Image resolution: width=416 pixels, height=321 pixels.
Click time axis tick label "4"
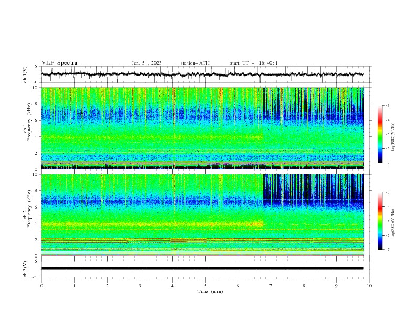point(173,286)
